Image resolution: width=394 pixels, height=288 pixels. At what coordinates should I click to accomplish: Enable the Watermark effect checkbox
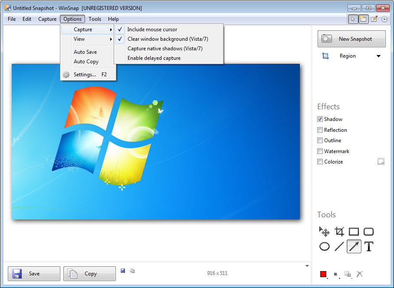[320, 151]
